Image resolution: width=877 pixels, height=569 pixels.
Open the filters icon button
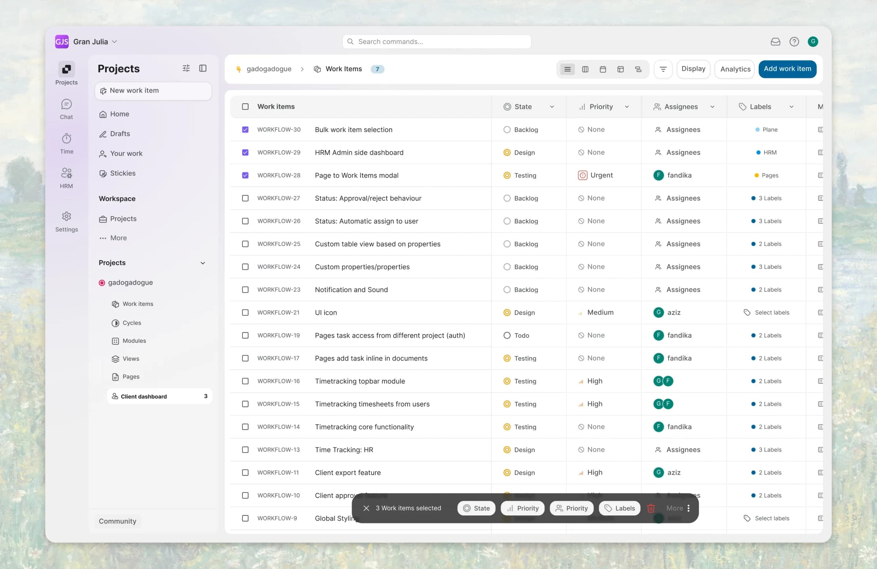click(663, 69)
